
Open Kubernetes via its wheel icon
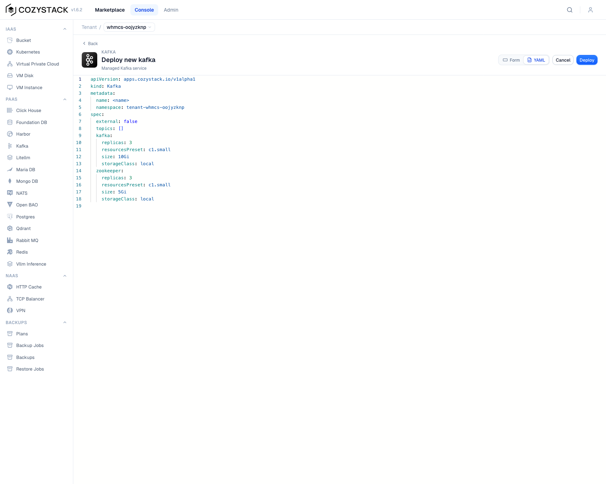click(x=10, y=52)
